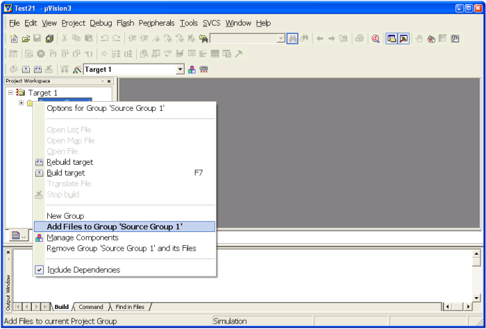Click the RST reset CPU icon
Image resolution: width=486 pixels, height=329 pixels.
(x=13, y=54)
